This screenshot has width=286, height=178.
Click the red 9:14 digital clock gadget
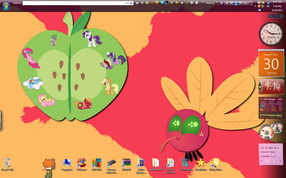coord(271,87)
